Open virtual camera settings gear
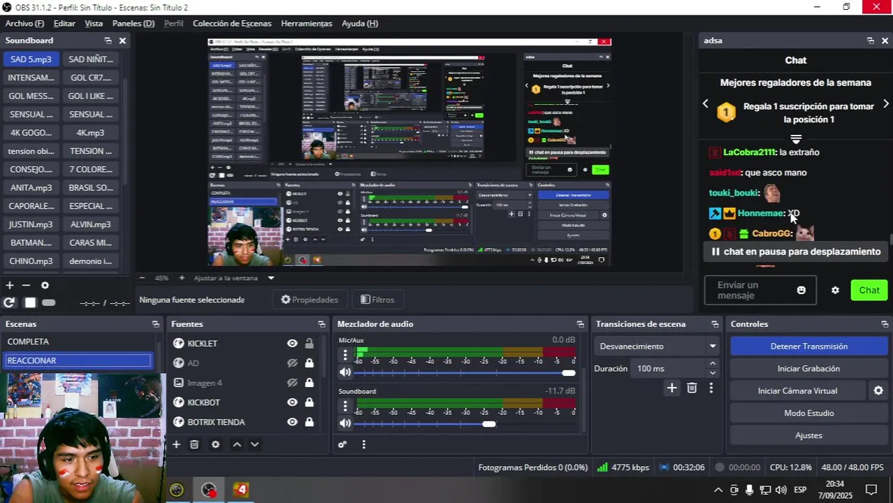 click(878, 391)
